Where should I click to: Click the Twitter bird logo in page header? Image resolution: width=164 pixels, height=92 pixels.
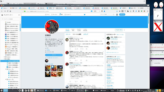click(x=85, y=15)
